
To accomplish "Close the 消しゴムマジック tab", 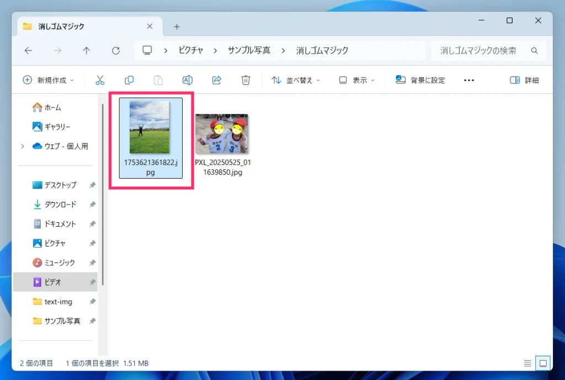I will pyautogui.click(x=150, y=26).
